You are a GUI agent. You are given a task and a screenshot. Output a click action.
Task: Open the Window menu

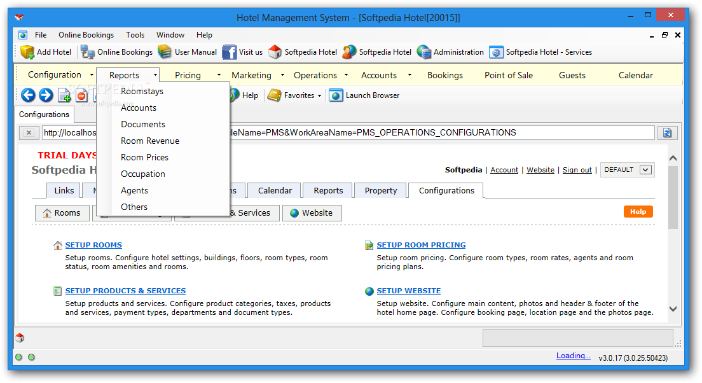[170, 35]
